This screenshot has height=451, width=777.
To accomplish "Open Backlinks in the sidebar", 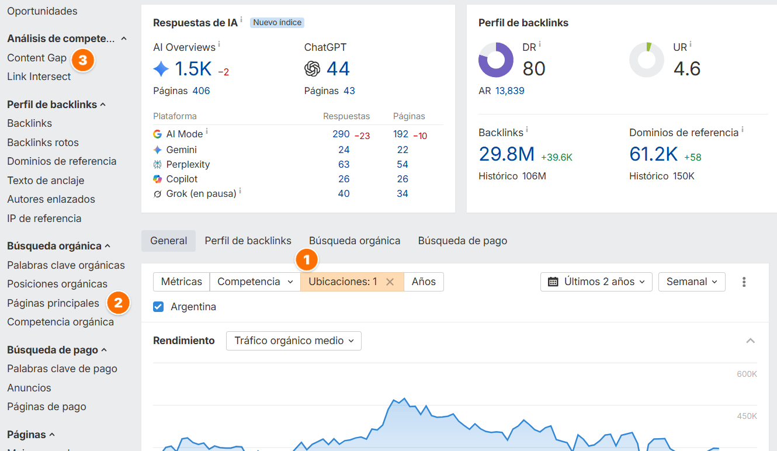I will point(29,123).
